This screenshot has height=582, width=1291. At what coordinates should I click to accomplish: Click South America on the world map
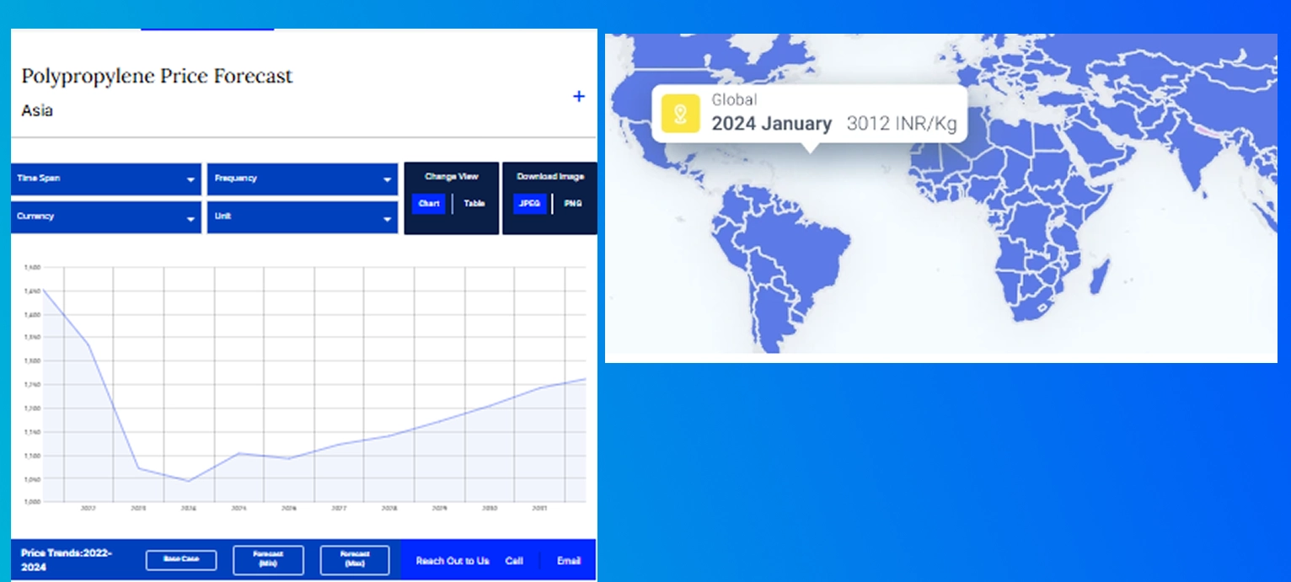click(775, 261)
